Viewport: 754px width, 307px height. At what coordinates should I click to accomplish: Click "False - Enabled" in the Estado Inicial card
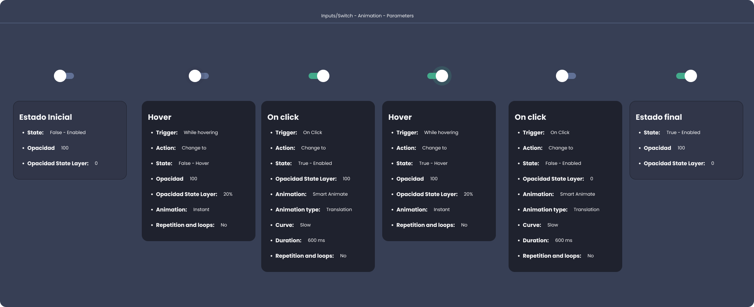point(68,133)
